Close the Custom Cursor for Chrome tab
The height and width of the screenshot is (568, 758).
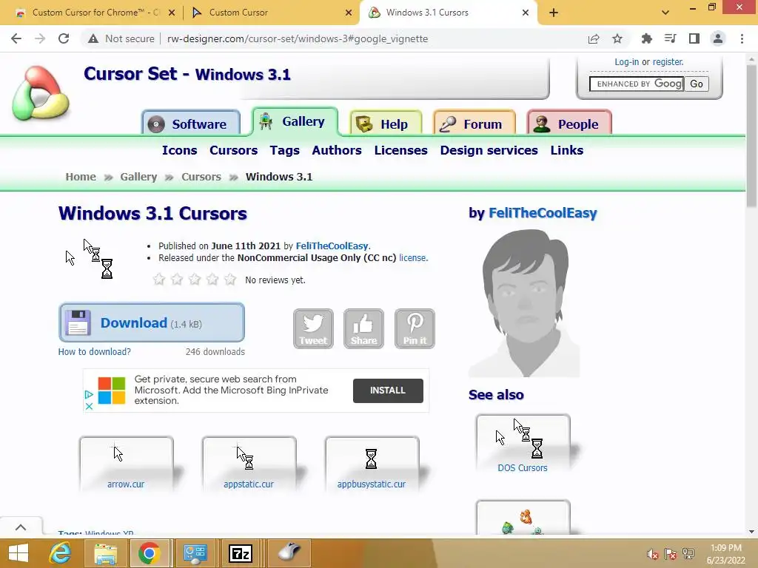[x=172, y=13]
